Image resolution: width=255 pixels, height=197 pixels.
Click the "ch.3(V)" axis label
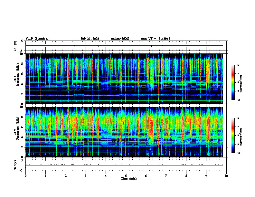pos(15,165)
